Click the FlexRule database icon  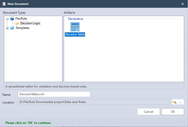[12, 19]
